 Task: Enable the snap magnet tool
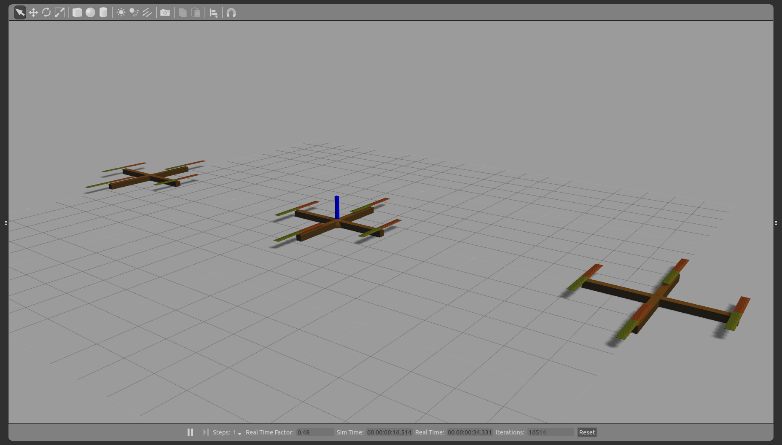point(231,13)
